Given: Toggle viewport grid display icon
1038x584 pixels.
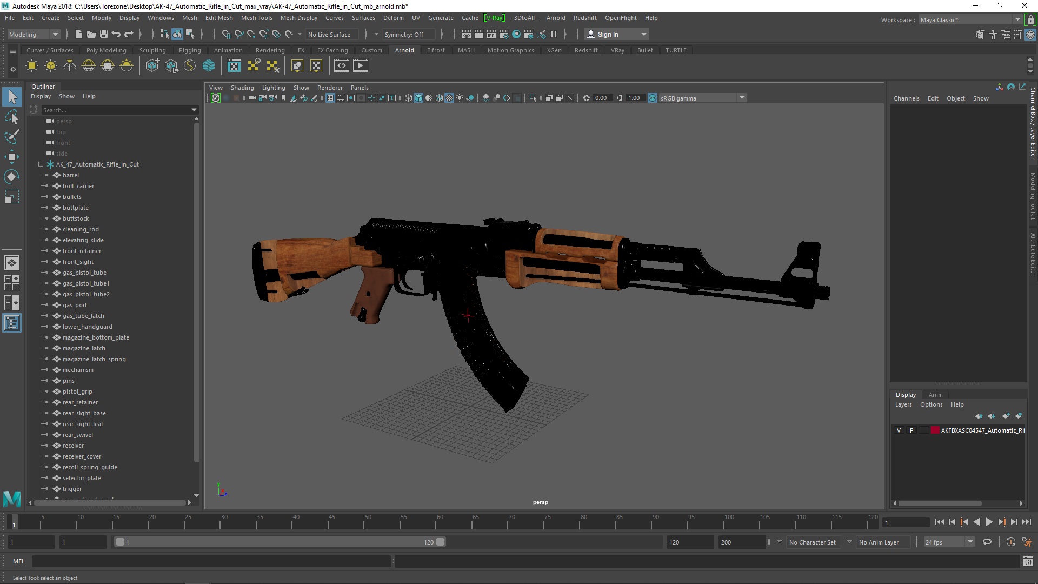Looking at the screenshot, I should (x=330, y=98).
